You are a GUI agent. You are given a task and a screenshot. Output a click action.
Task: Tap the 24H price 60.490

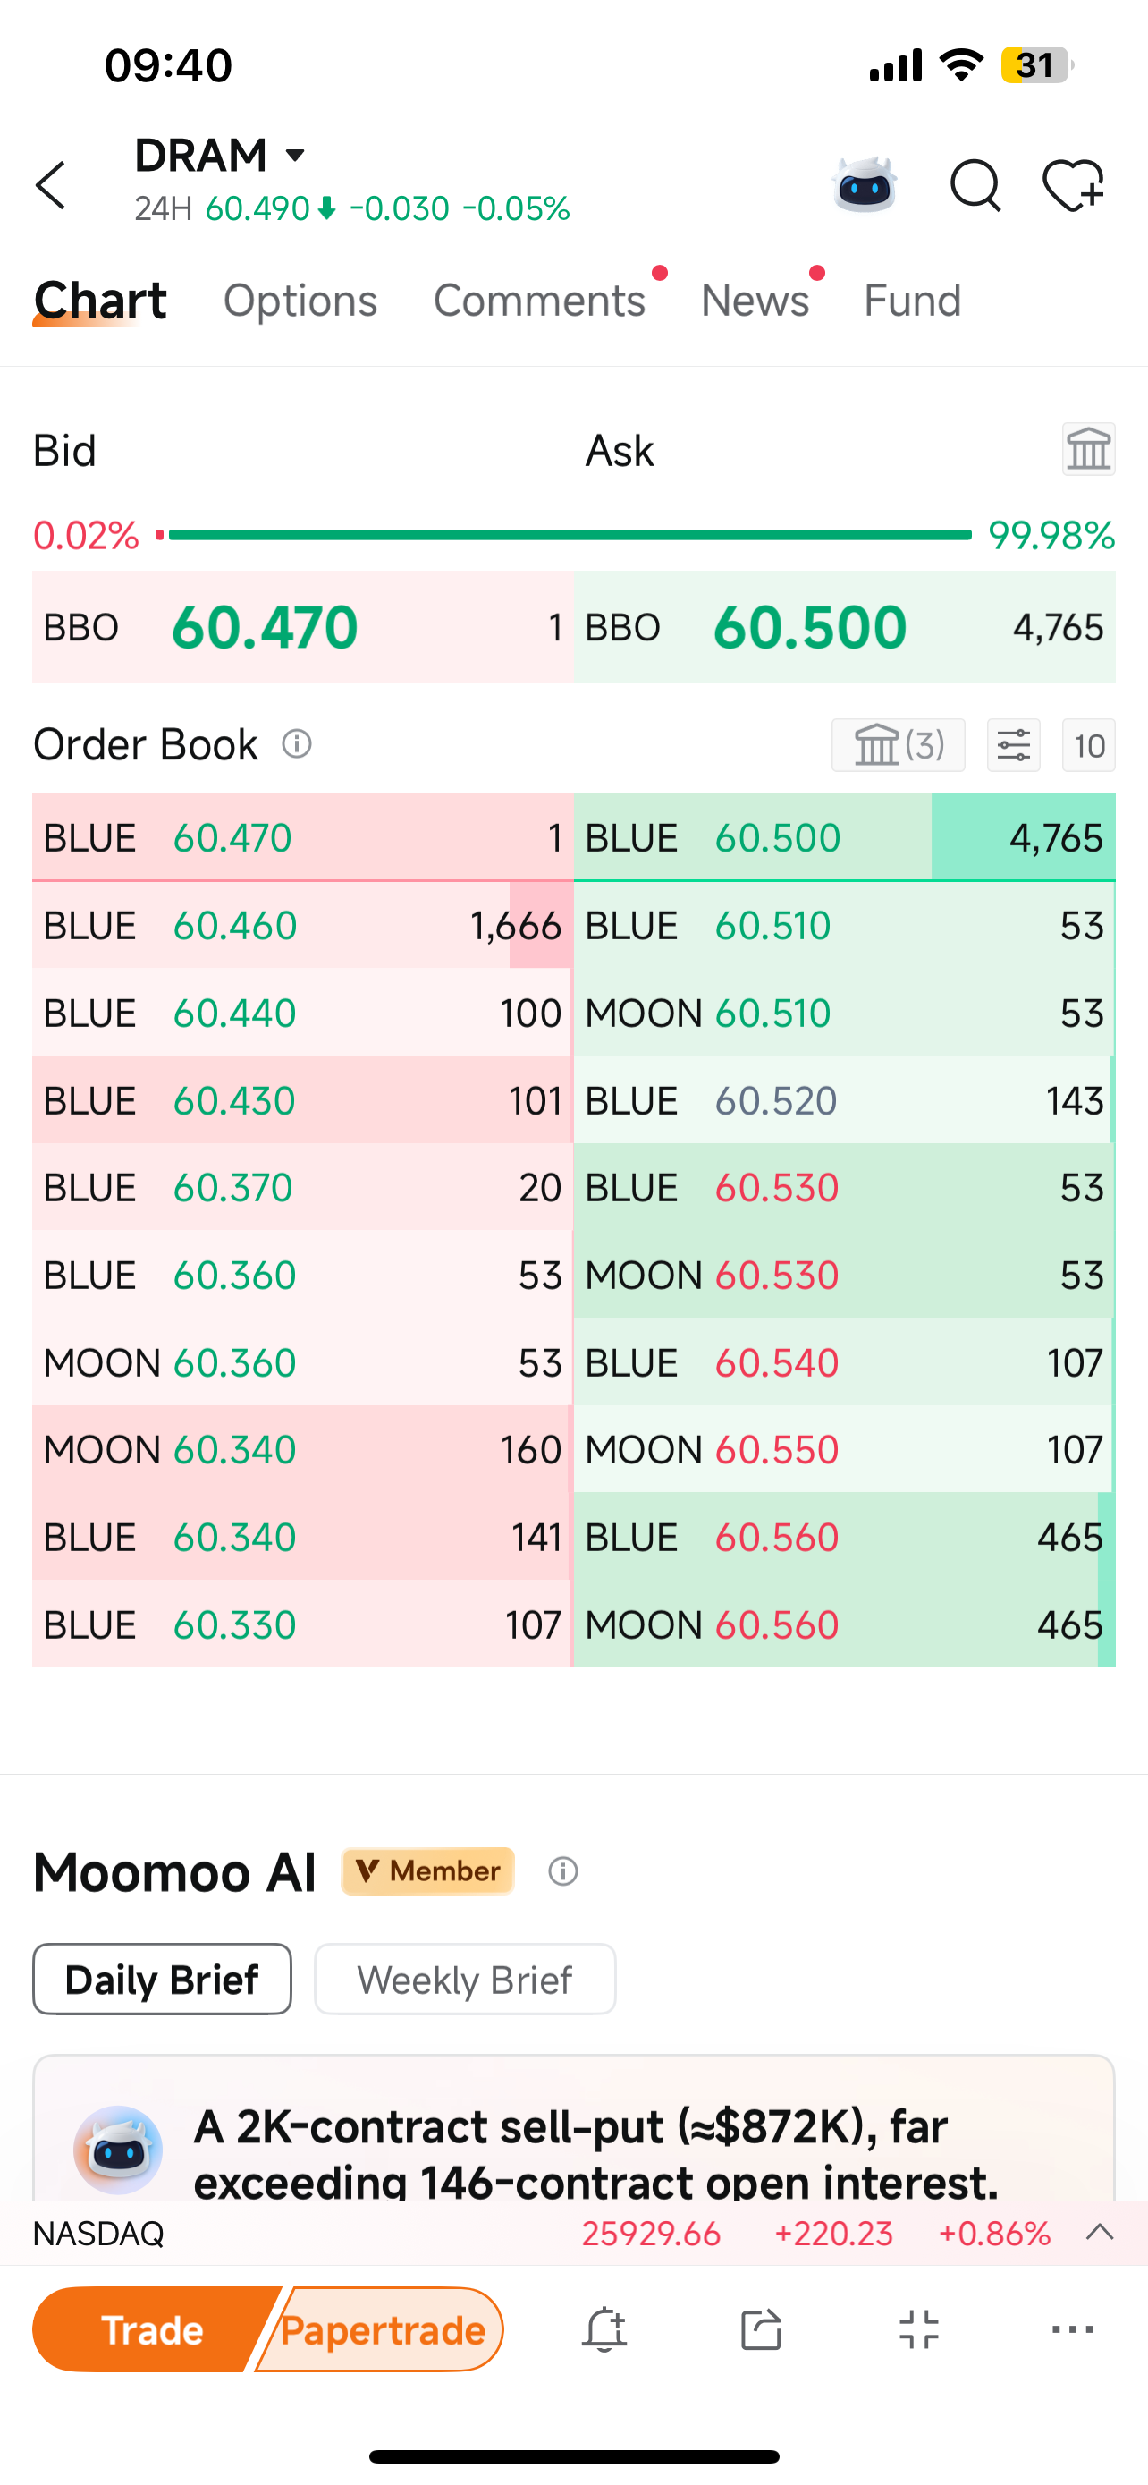point(257,208)
